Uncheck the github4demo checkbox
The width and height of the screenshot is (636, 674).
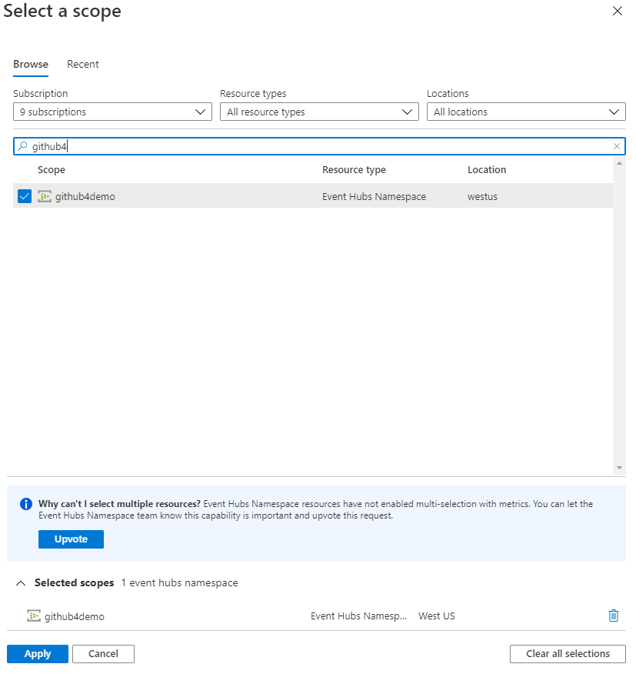tap(25, 196)
